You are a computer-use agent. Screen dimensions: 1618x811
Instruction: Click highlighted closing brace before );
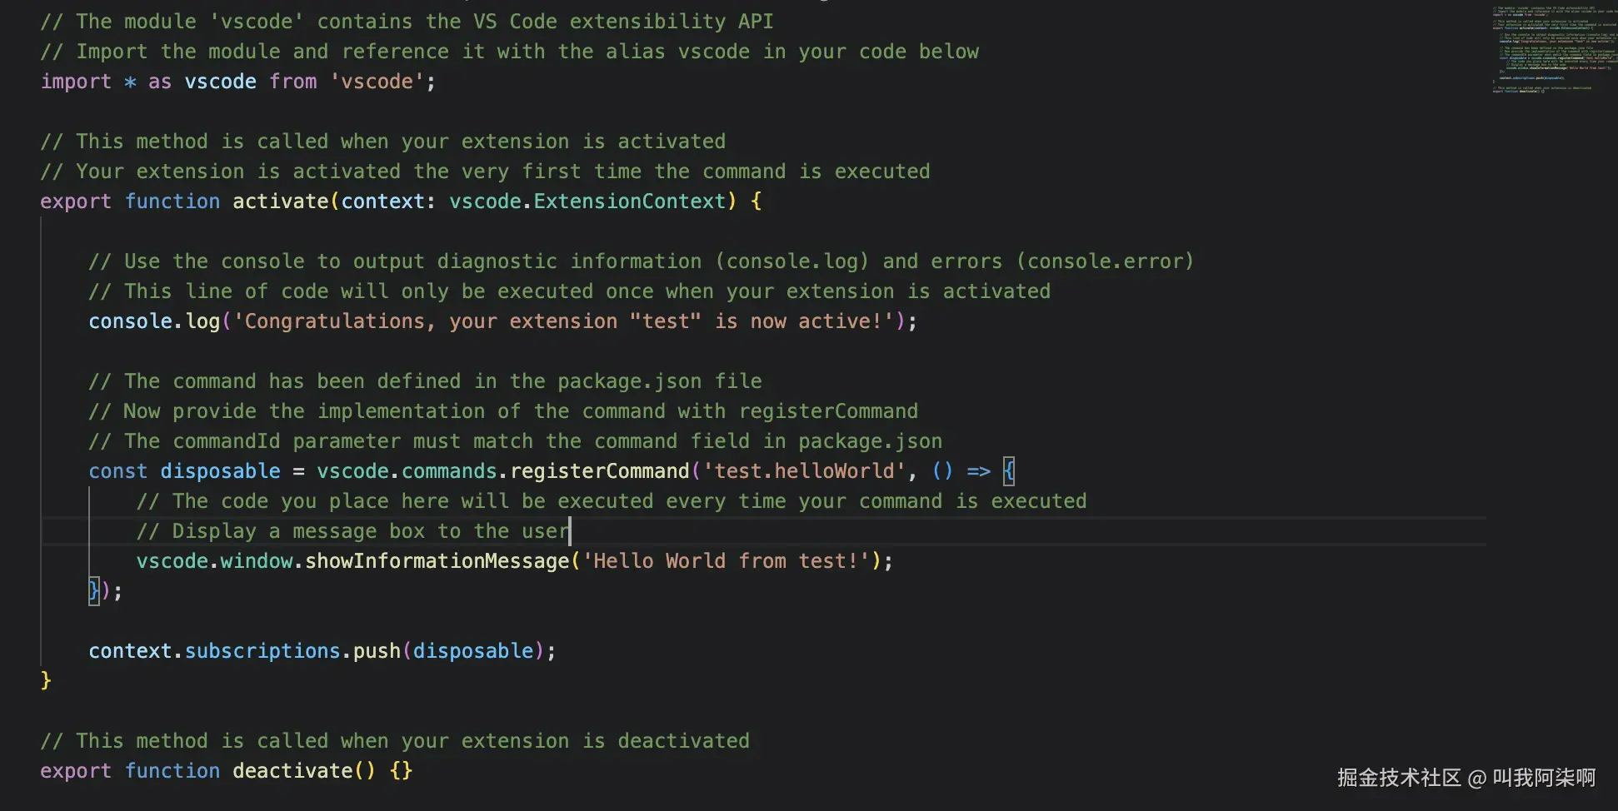tap(94, 591)
